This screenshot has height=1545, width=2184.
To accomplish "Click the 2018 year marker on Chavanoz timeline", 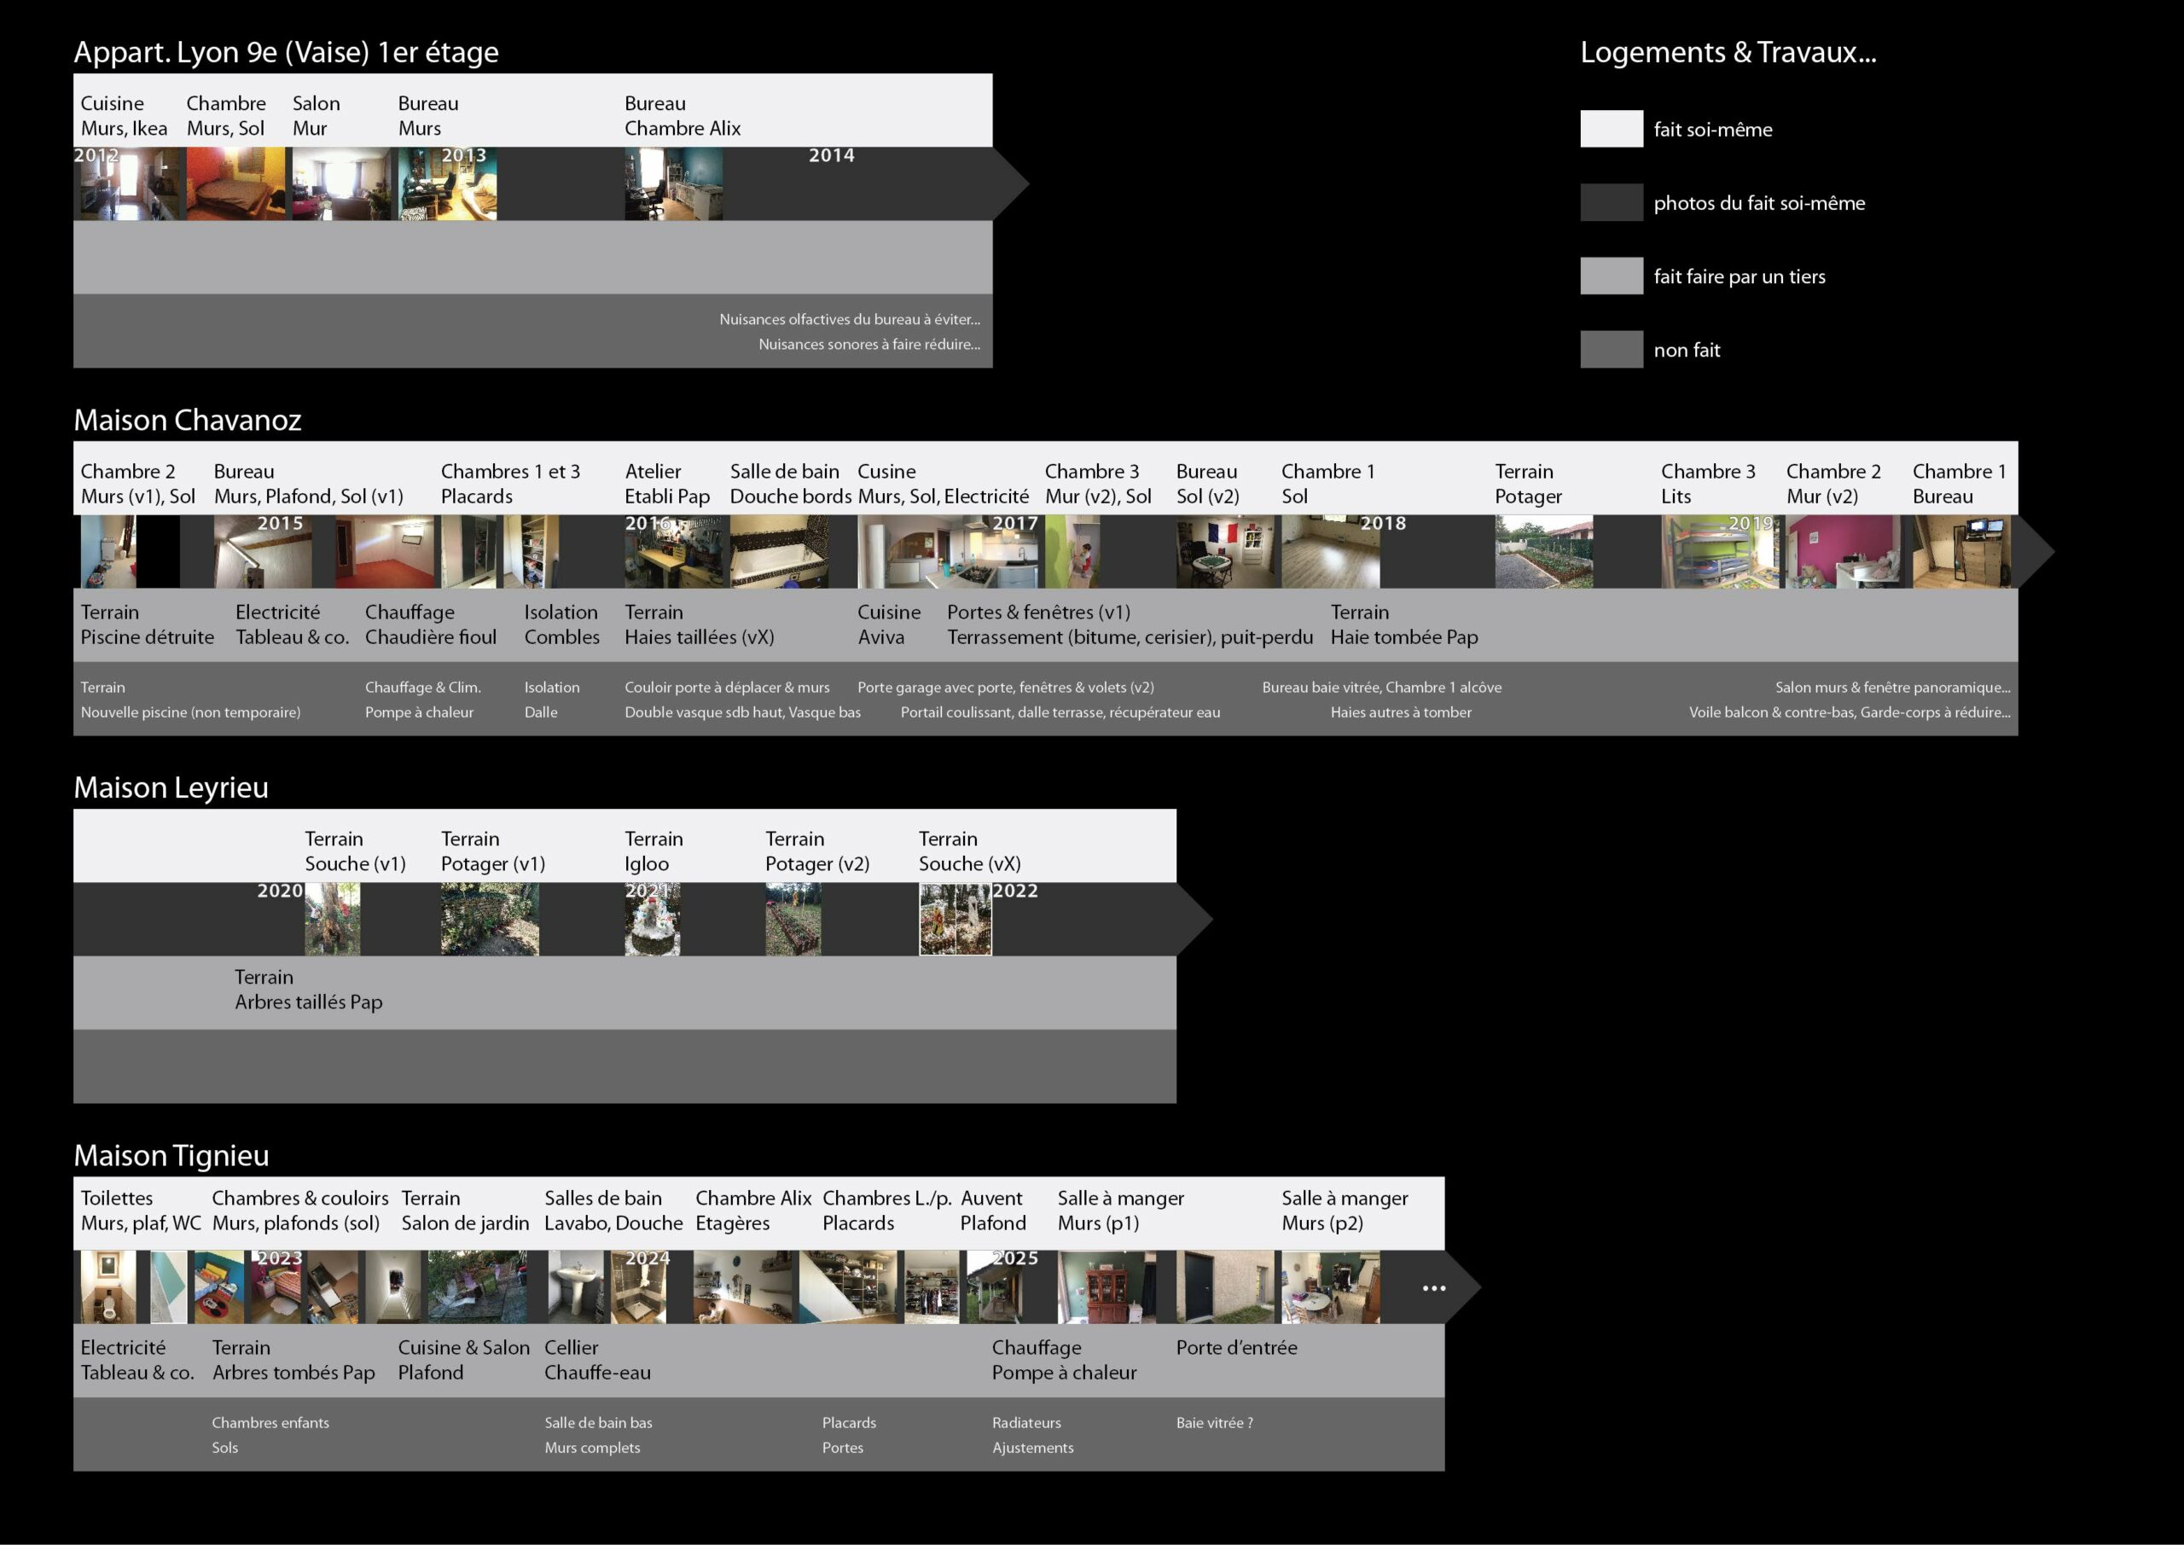I will click(x=1382, y=523).
